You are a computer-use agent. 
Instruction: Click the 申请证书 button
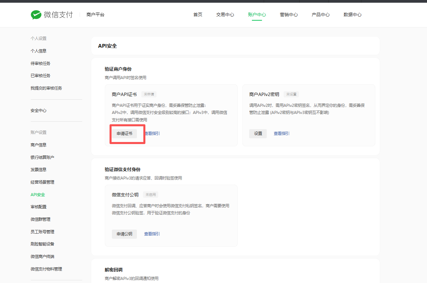[124, 134]
